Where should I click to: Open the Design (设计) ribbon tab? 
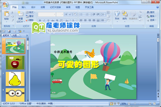[33, 7]
